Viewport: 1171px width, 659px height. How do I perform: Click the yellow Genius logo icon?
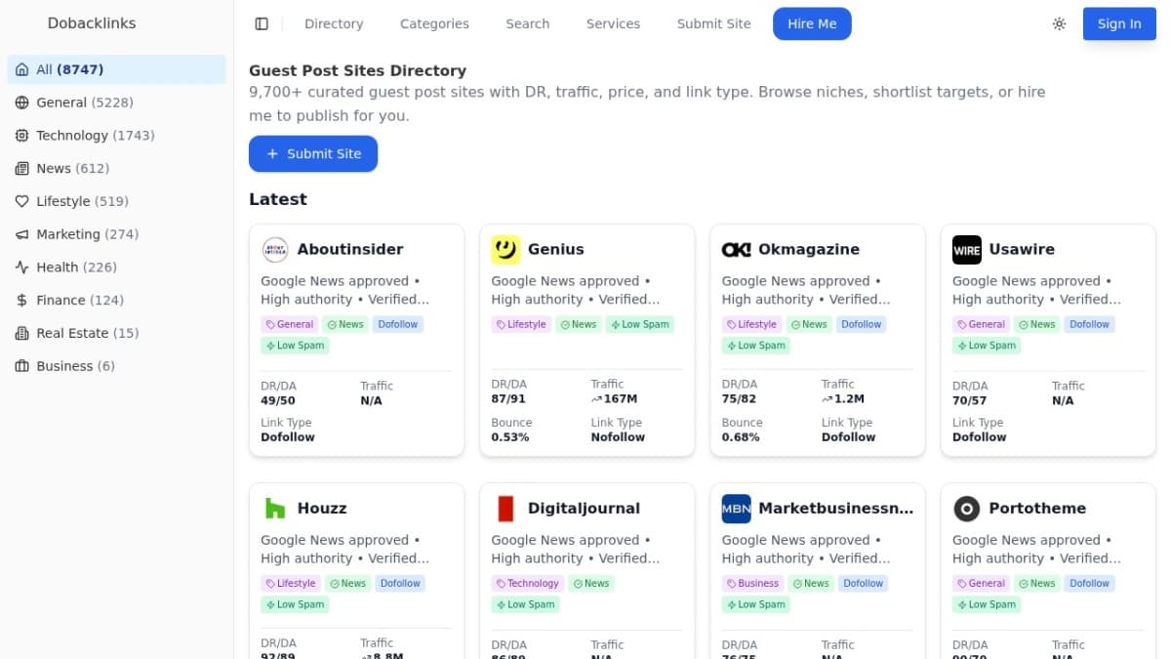click(505, 249)
